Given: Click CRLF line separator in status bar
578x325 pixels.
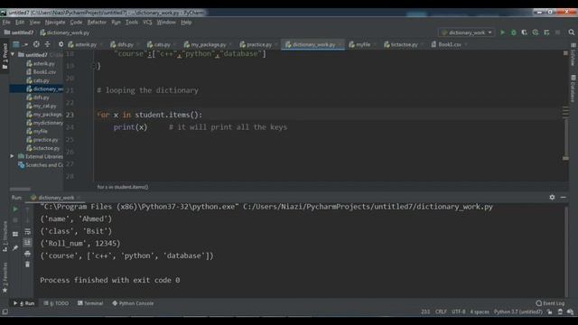Looking at the screenshot, I should 441,311.
